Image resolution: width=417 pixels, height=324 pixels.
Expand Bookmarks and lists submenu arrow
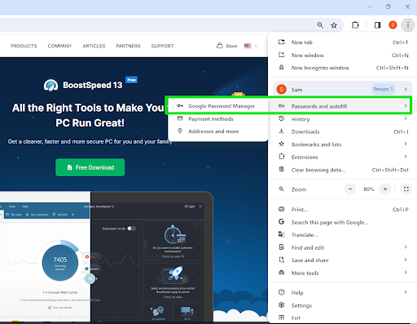point(406,144)
